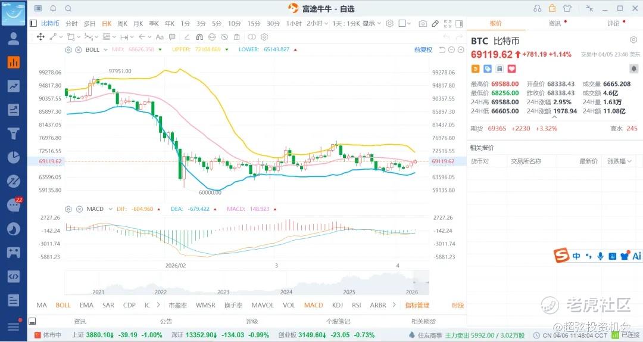Screen dimensions: 643x342
Task: Open the screenshot camera tool
Action: [x=423, y=23]
